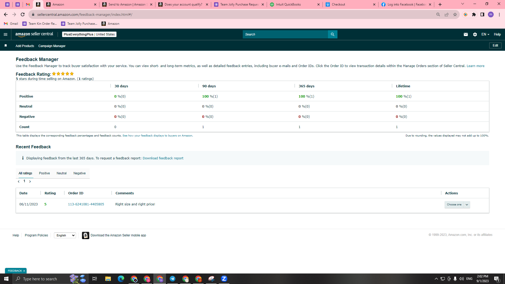Open a new browser tab
Viewport: 505px width, 284px height.
tap(440, 4)
